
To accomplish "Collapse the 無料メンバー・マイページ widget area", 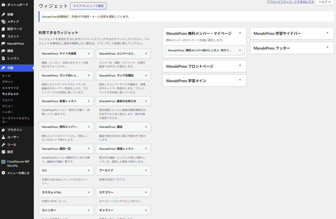I will pyautogui.click(x=240, y=33).
